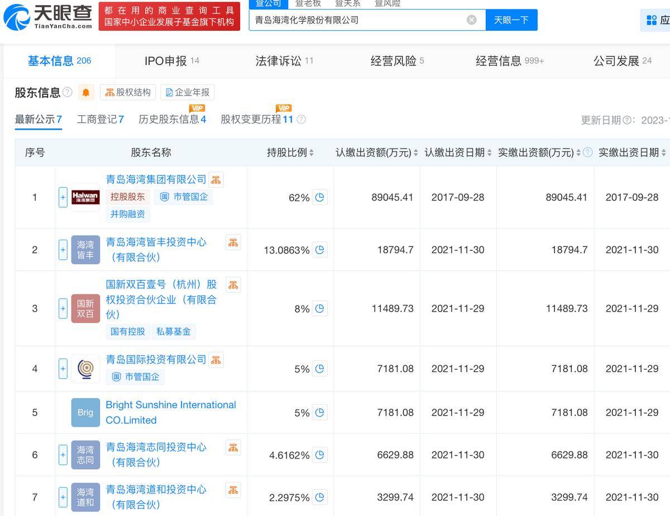This screenshot has width=670, height=516.
Task: Click the 国有控股 tag
Action: coord(128,331)
